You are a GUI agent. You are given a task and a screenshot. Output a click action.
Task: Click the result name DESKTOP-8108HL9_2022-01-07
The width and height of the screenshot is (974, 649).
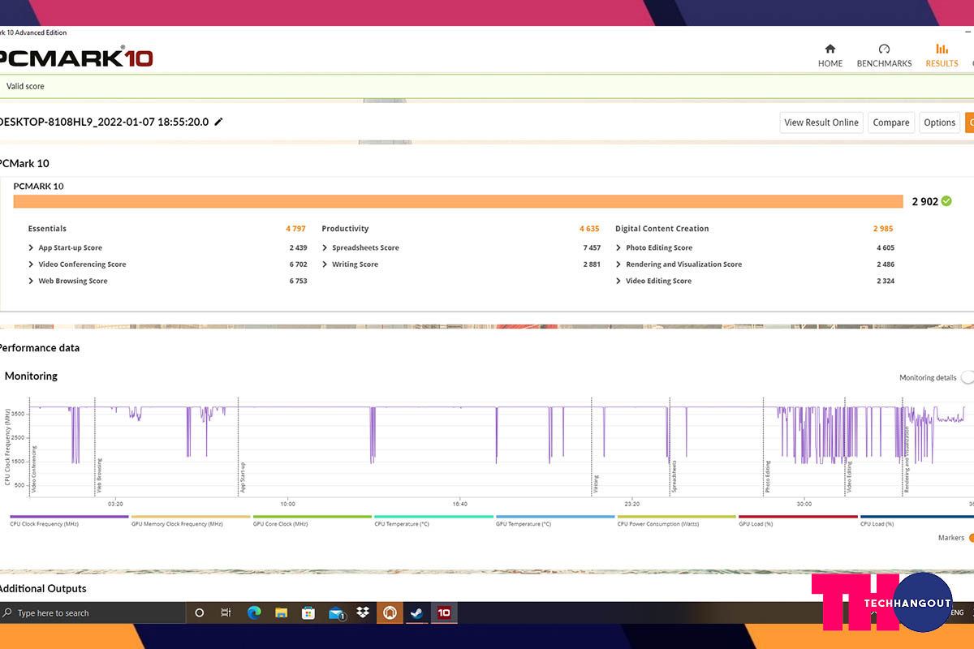[105, 122]
